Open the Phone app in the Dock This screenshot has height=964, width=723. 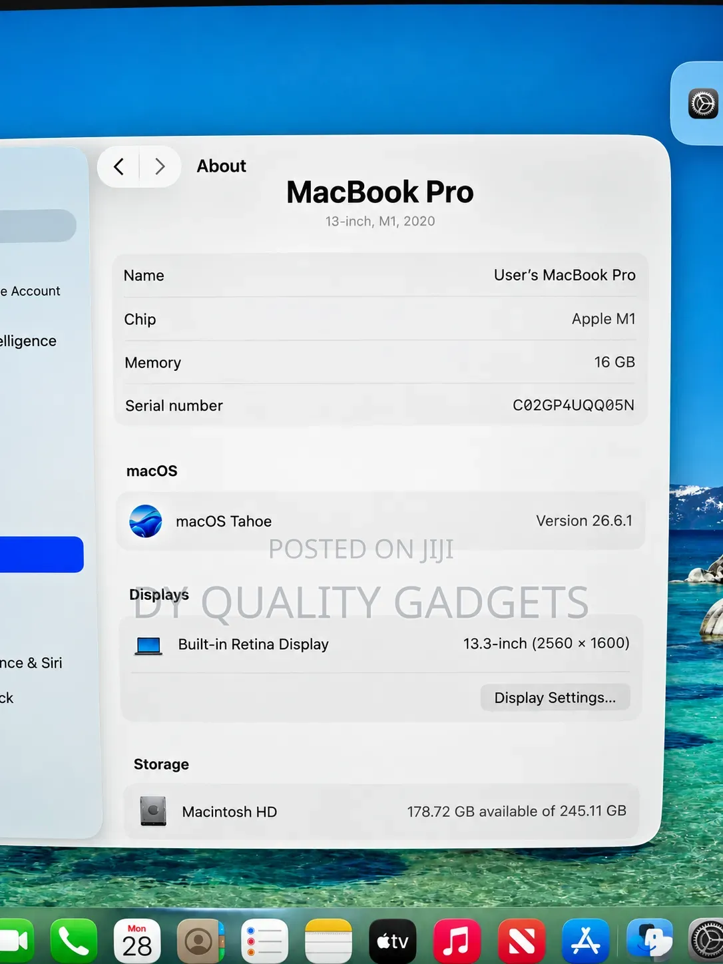pos(74,941)
